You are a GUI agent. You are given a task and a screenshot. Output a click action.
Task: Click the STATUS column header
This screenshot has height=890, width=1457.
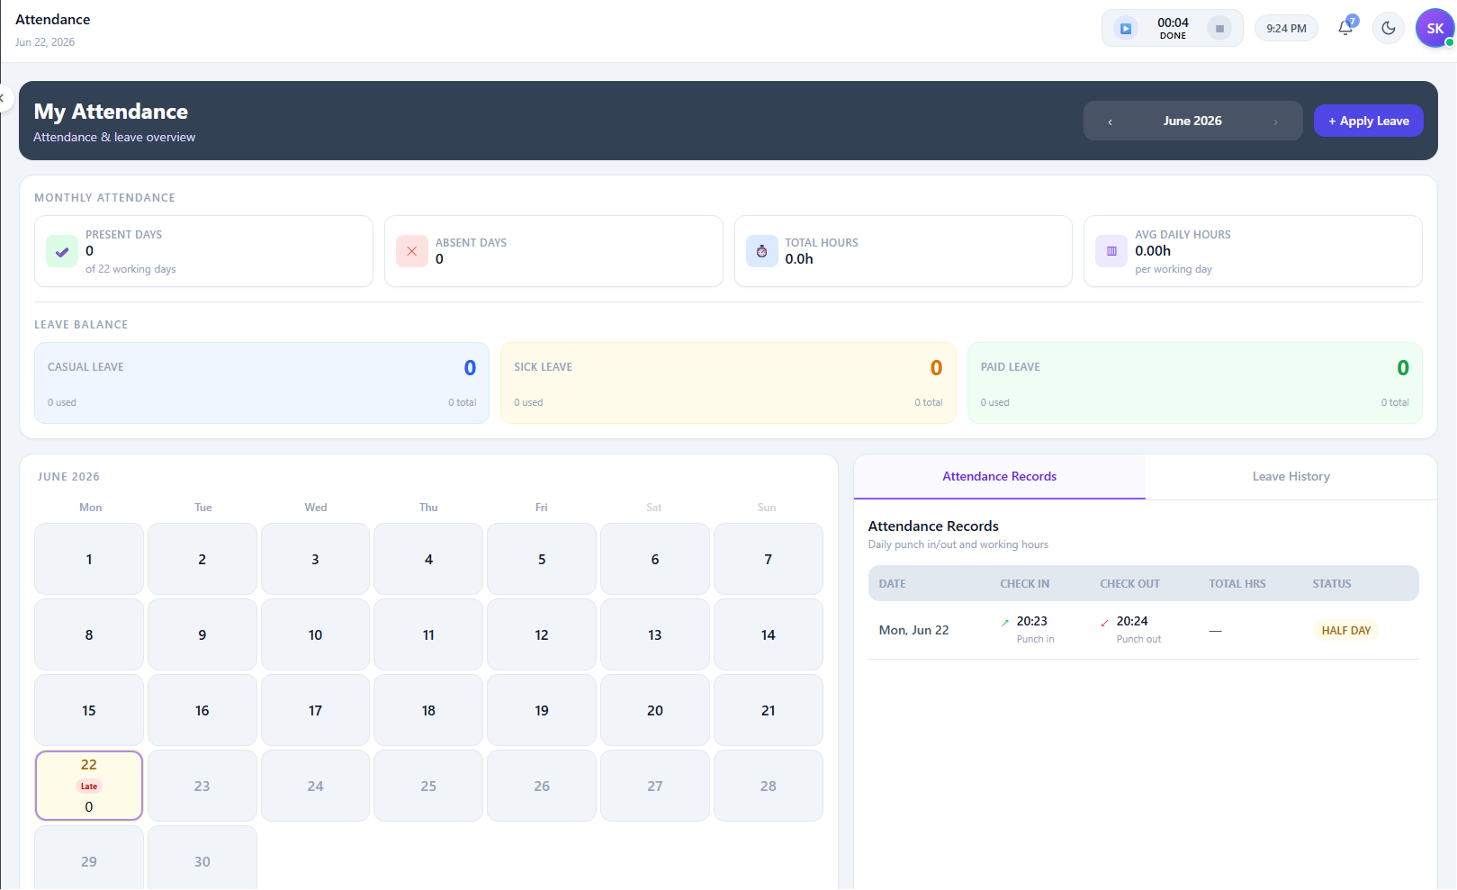coord(1331,584)
